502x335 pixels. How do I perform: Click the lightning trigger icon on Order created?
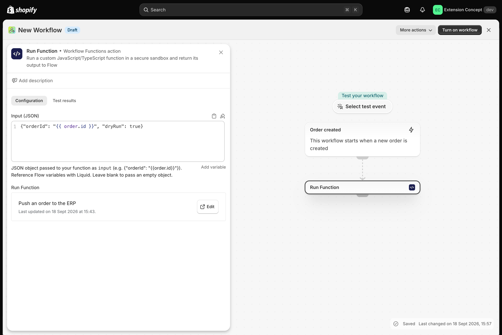[411, 130]
